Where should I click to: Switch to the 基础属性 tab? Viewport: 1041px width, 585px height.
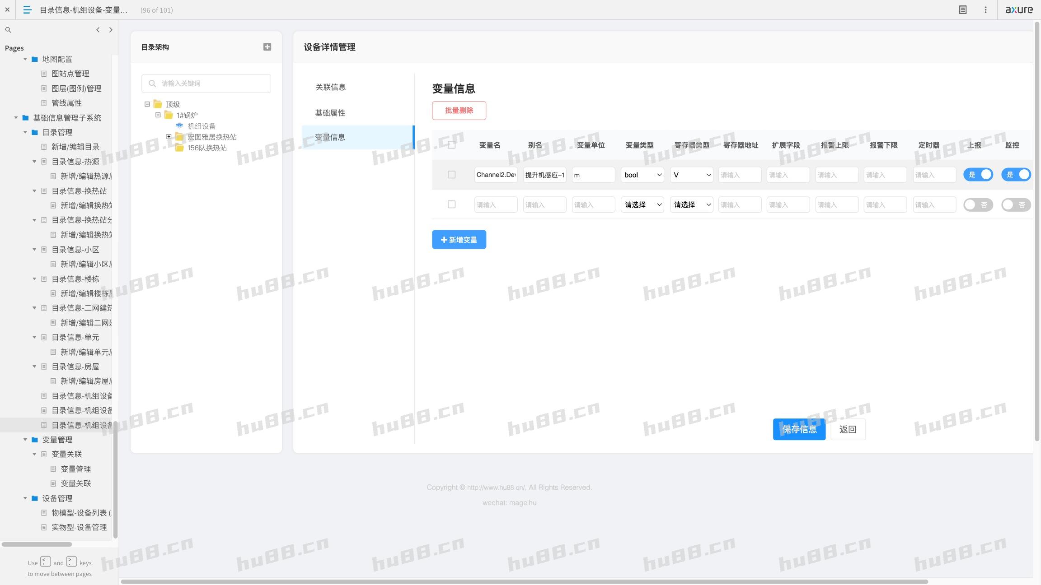pos(330,113)
